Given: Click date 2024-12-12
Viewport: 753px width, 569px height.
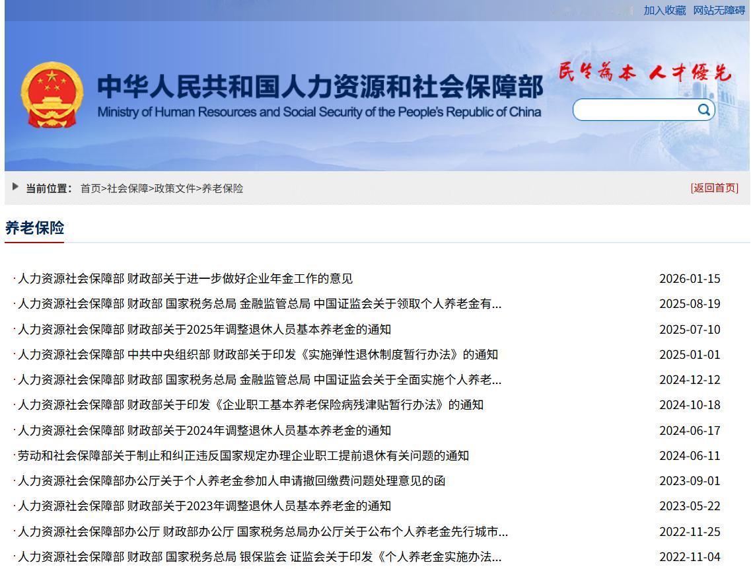Looking at the screenshot, I should (x=690, y=379).
